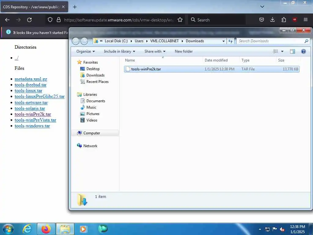Refresh the Downloads folder view
The height and width of the screenshot is (235, 313).
(x=230, y=41)
